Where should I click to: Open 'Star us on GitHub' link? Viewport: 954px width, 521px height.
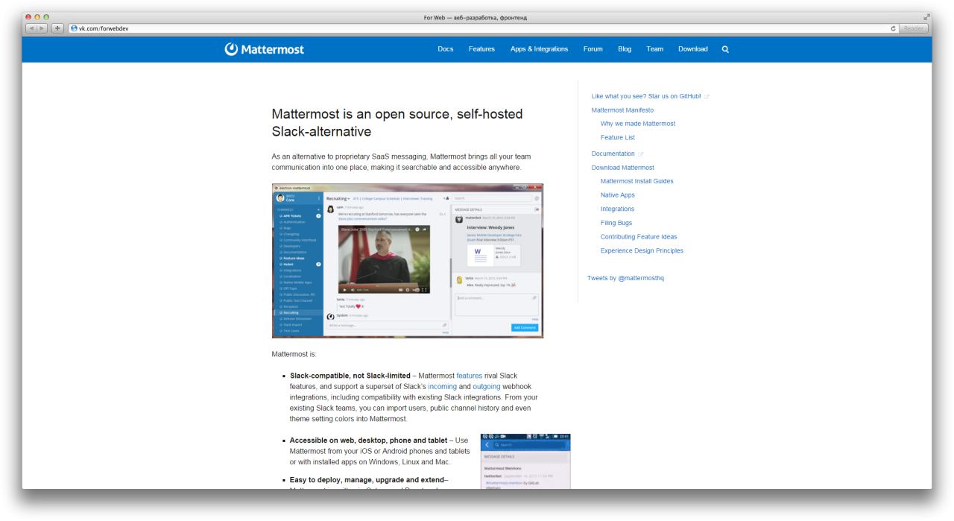(x=650, y=97)
